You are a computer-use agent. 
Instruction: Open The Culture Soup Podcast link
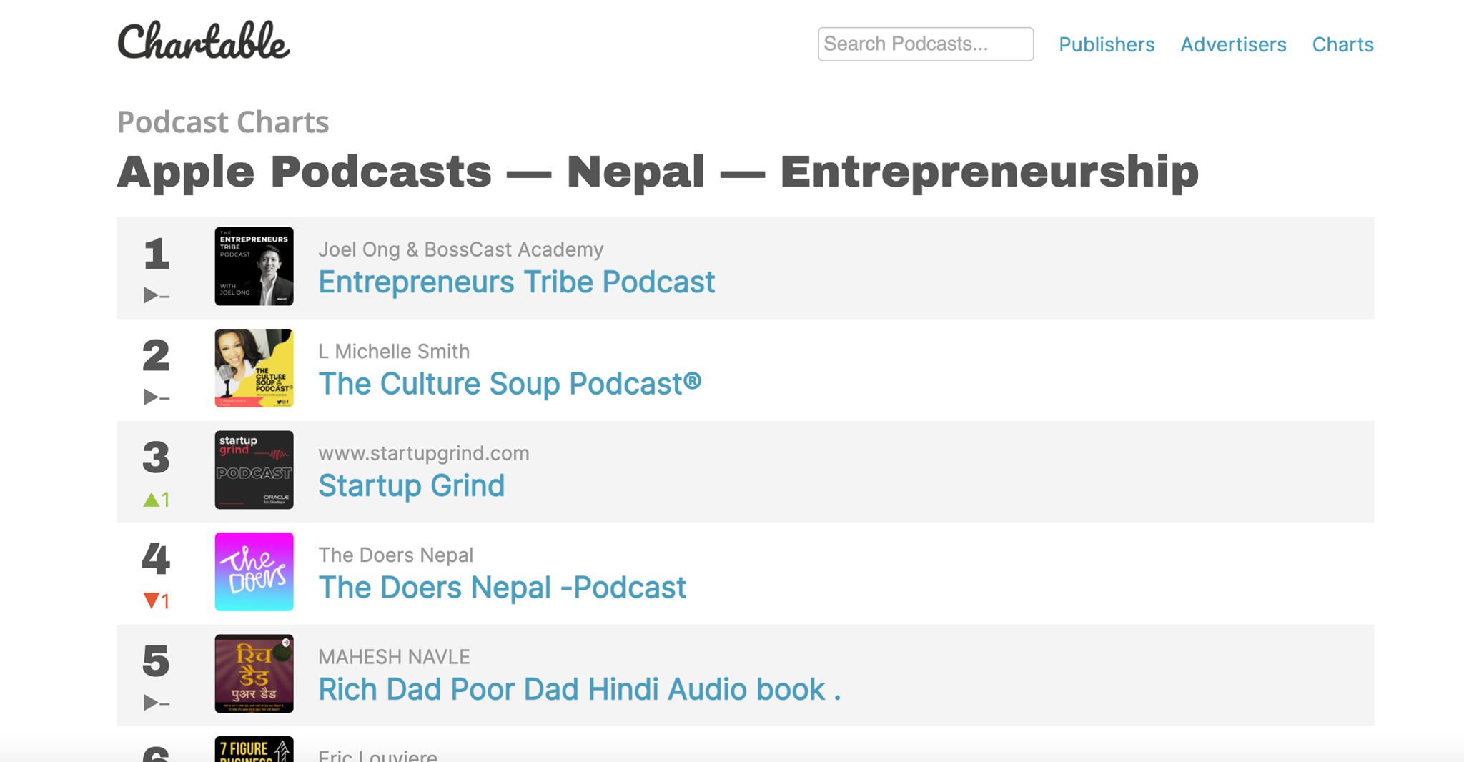(510, 384)
